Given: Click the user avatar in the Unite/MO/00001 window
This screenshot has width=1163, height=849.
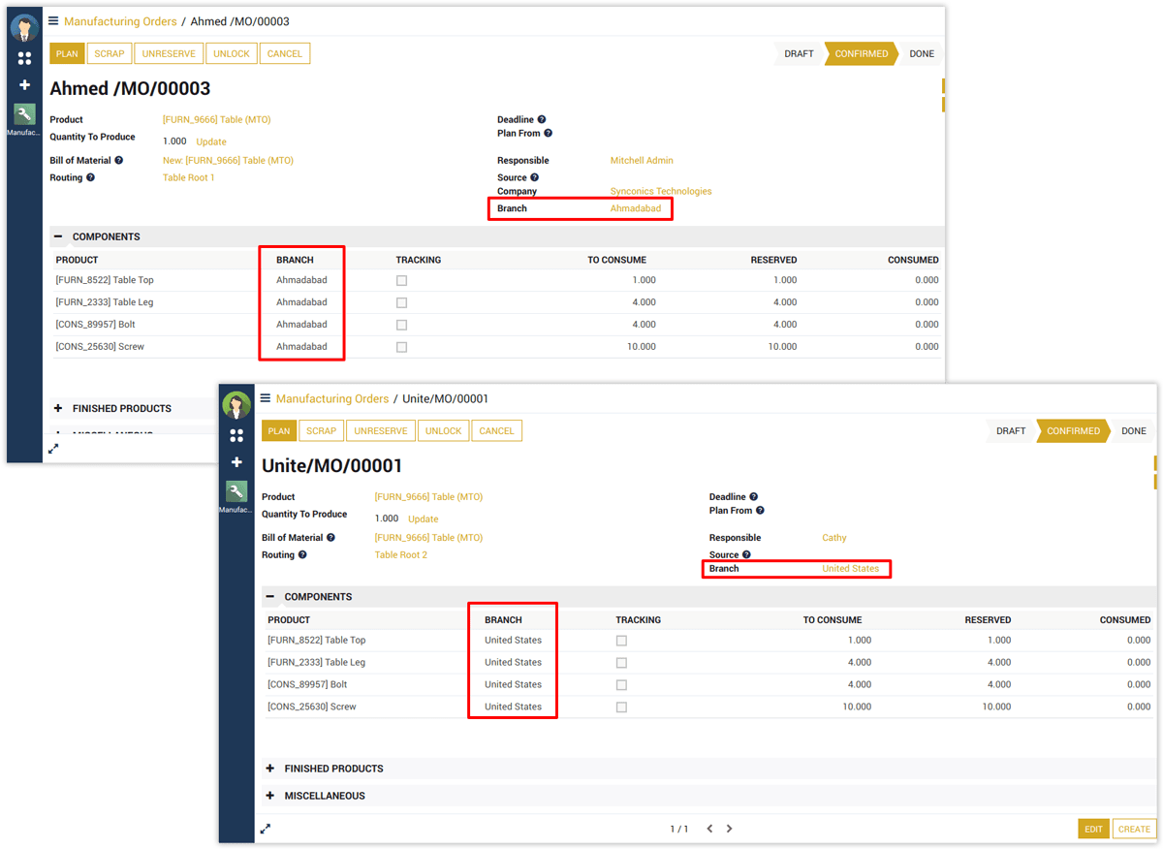Looking at the screenshot, I should (236, 405).
